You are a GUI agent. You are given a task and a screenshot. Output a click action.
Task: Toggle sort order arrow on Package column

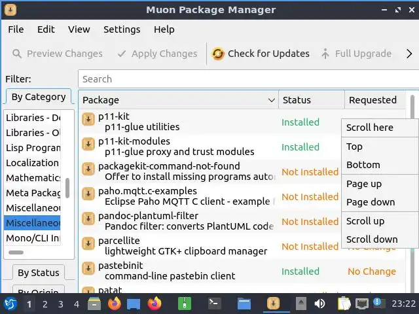(272, 100)
